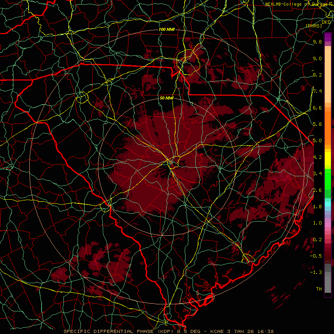Pick the cyan color bar segment near 1.8
Image resolution: width=334 pixels, height=334 pixels.
pyautogui.click(x=328, y=204)
